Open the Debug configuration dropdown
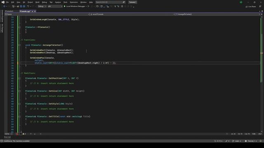264x148 pixels. click(x=42, y=7)
